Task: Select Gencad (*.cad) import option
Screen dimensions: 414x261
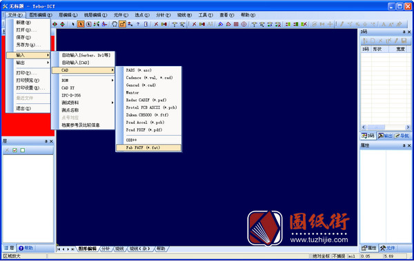Action: 148,85
